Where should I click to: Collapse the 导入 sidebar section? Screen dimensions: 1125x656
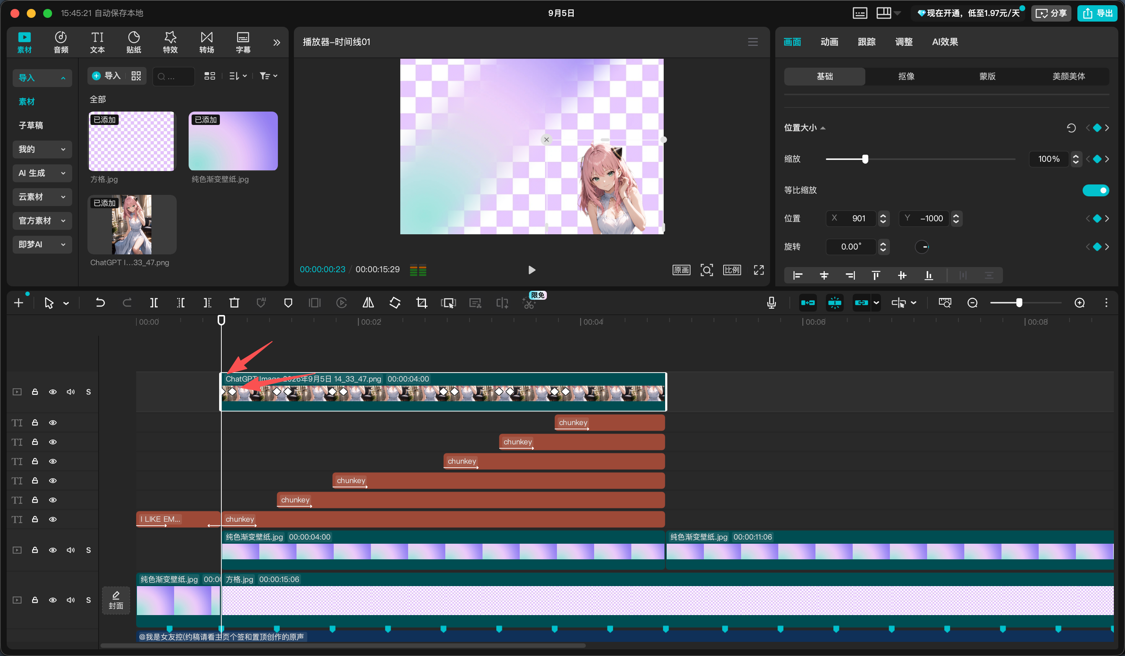(x=42, y=78)
